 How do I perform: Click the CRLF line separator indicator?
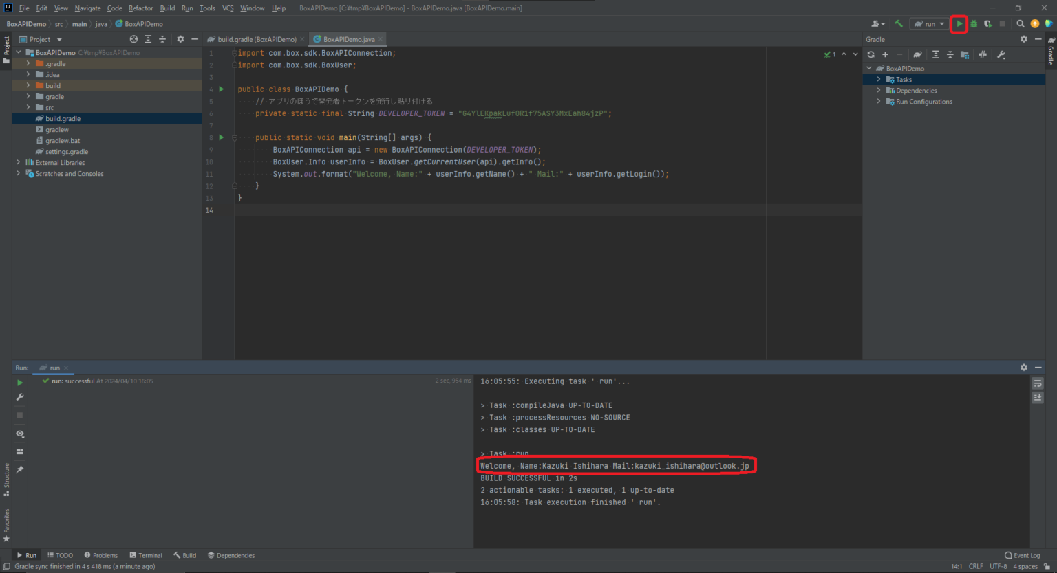coord(975,567)
